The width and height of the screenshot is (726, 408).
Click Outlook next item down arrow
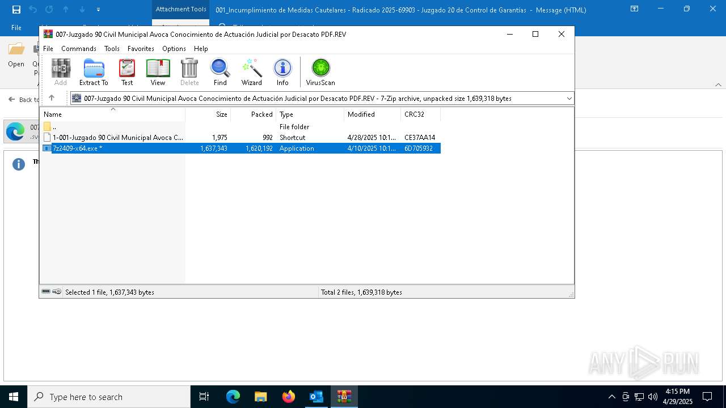coord(82,10)
